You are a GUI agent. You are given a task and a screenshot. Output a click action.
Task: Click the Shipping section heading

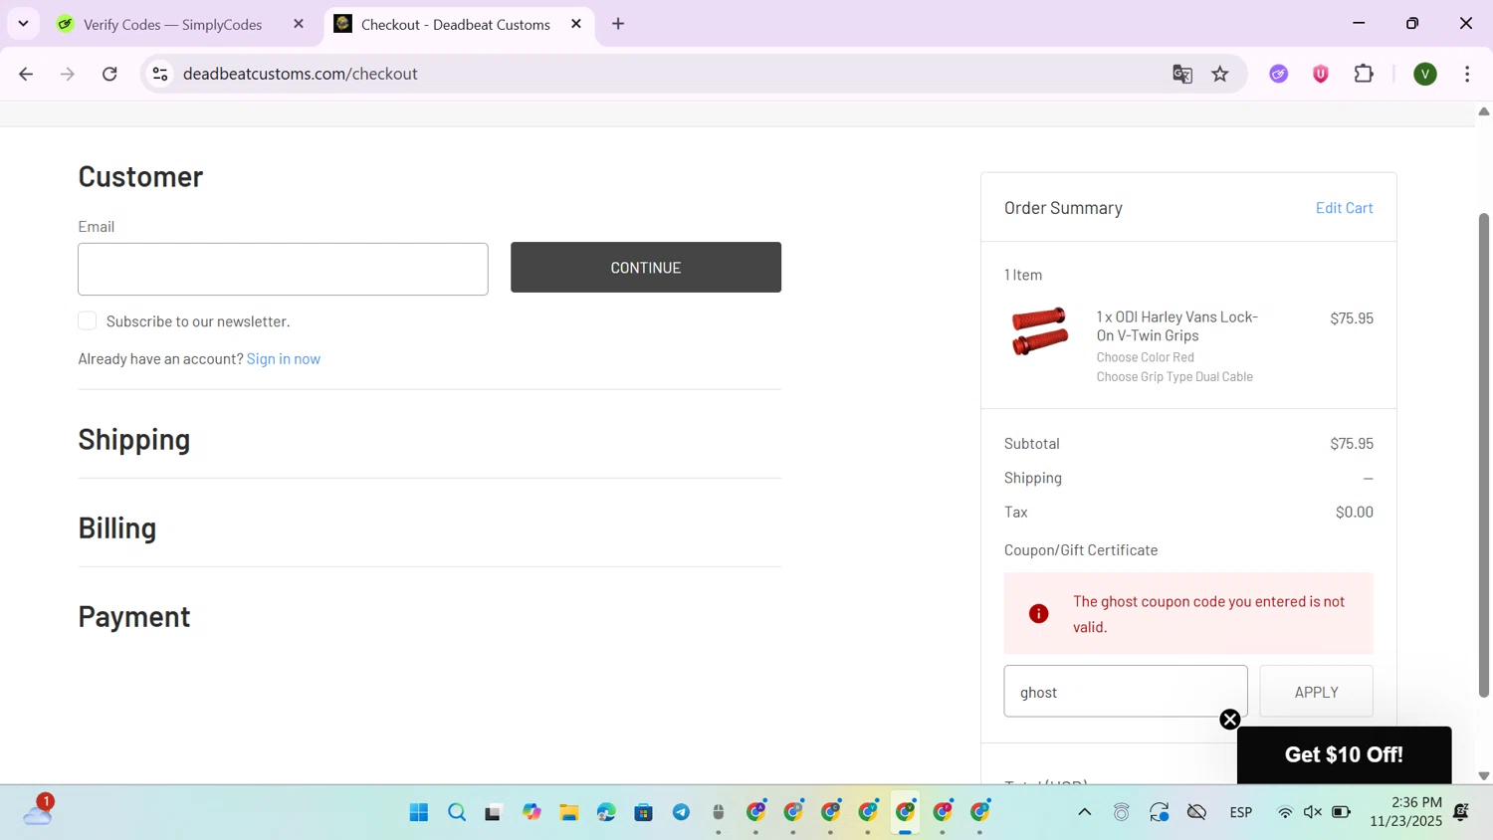click(x=134, y=439)
